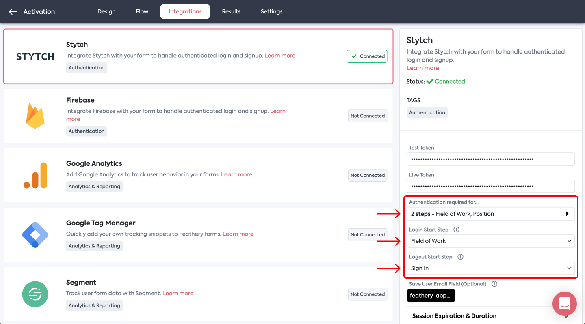Image resolution: width=585 pixels, height=324 pixels.
Task: Click info icon next to Login Start Step
Action: click(x=456, y=230)
